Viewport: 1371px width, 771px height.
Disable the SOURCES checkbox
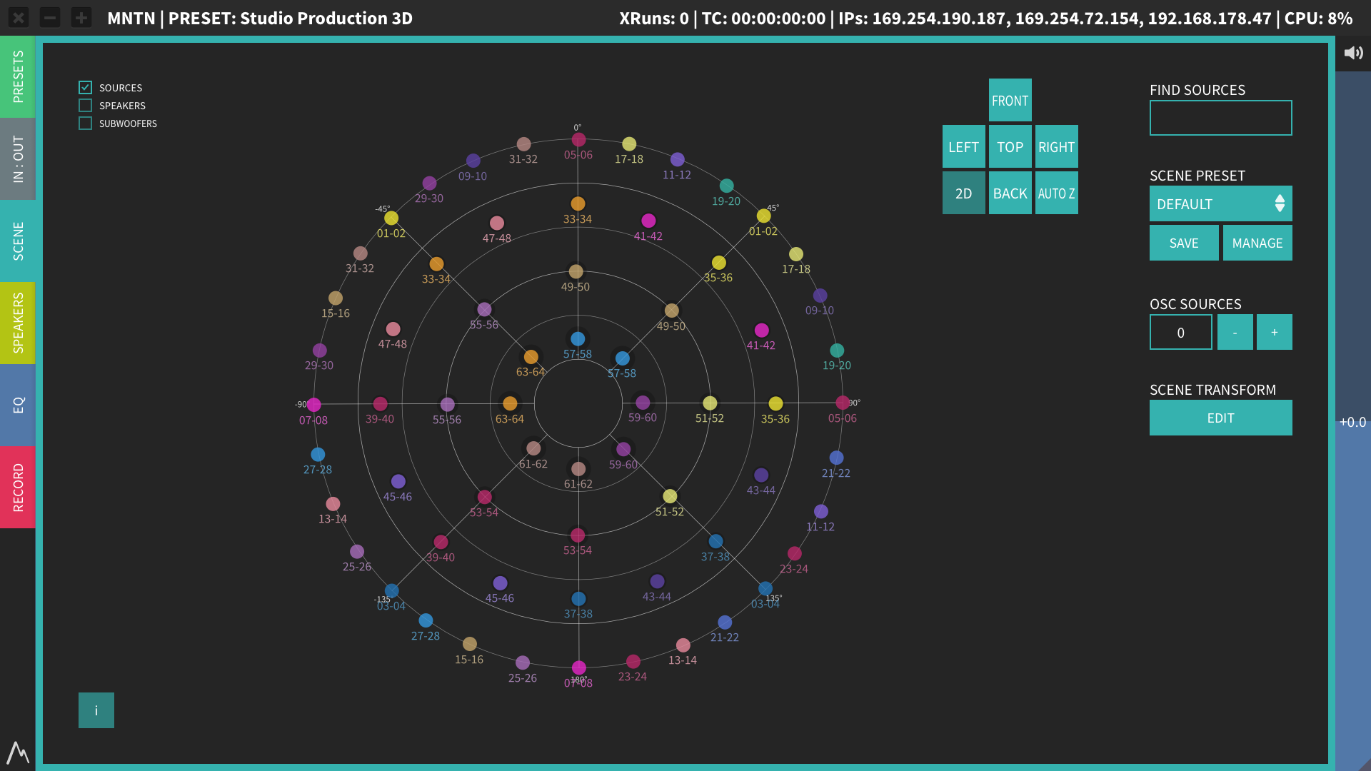[86, 87]
